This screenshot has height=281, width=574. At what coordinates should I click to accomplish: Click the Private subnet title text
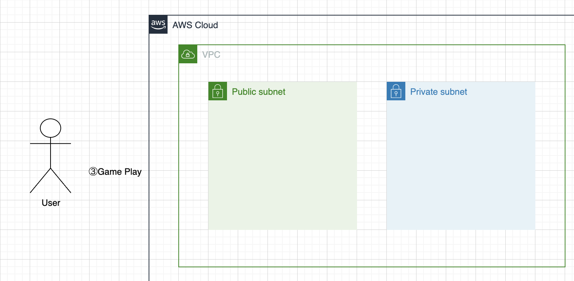438,92
